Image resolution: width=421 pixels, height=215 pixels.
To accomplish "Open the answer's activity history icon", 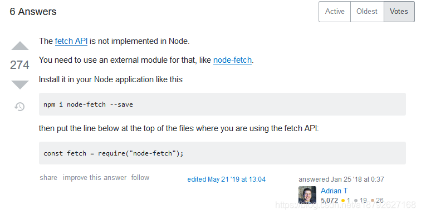I will (x=19, y=107).
